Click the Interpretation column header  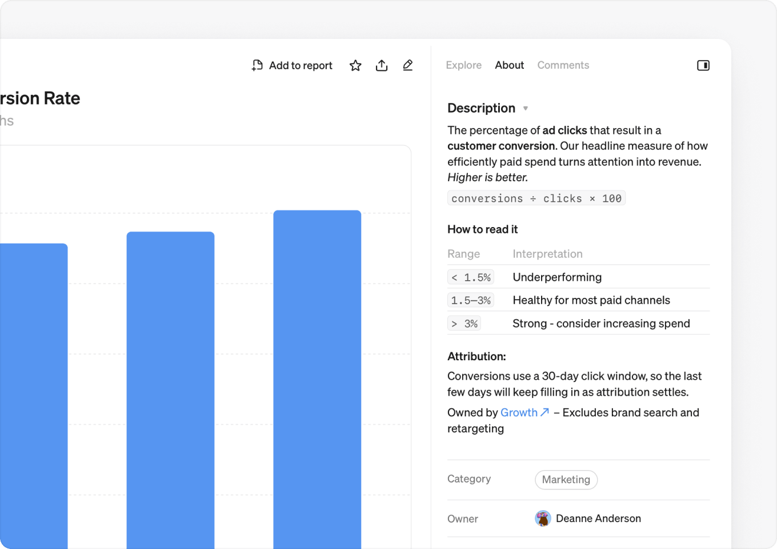click(548, 254)
